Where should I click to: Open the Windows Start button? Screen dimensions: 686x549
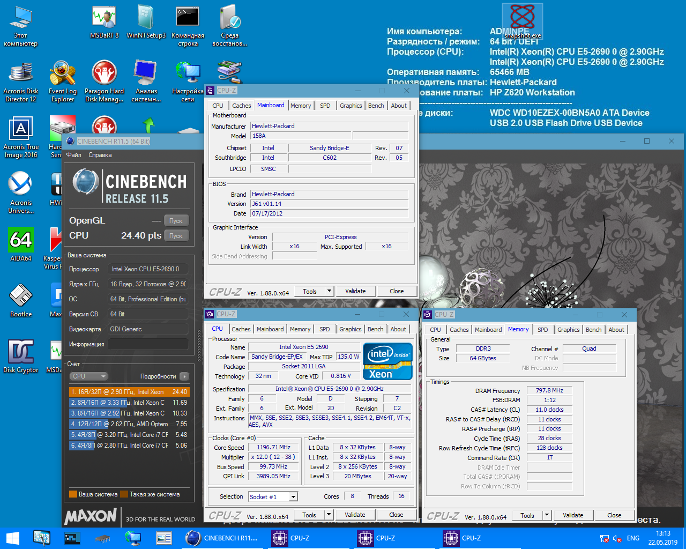point(12,538)
